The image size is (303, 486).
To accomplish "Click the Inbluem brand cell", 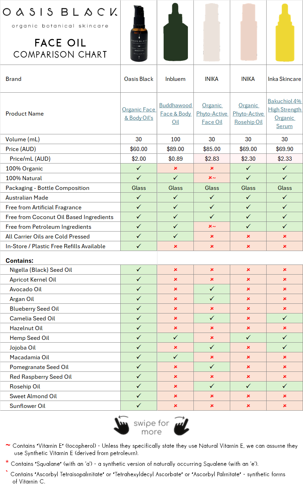I will point(175,79).
